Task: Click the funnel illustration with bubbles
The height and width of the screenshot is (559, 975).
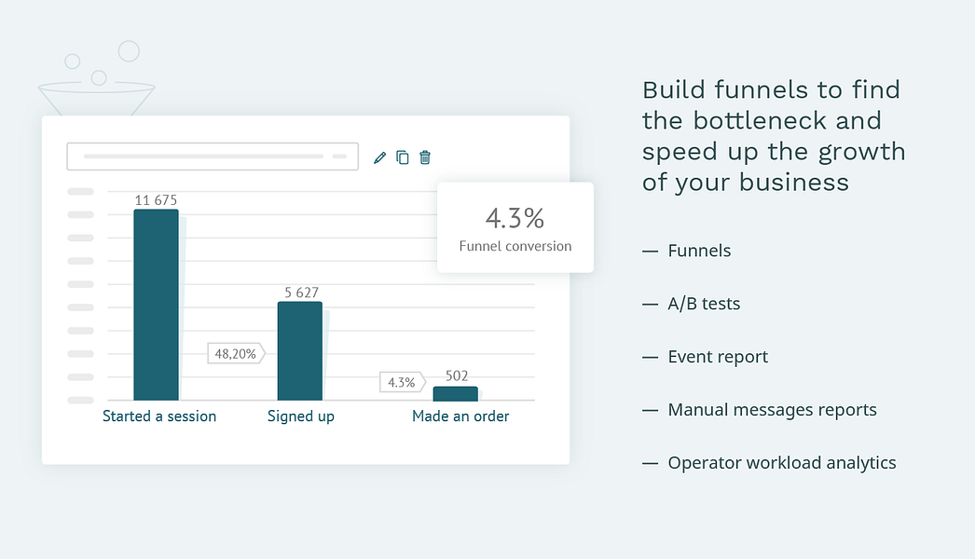Action: [96, 78]
